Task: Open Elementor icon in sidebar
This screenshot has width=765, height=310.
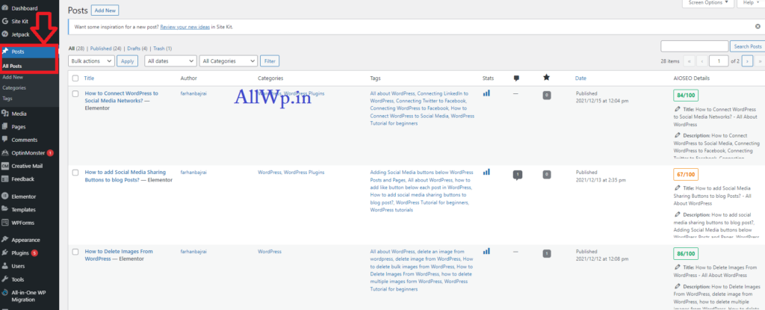Action: coord(5,196)
